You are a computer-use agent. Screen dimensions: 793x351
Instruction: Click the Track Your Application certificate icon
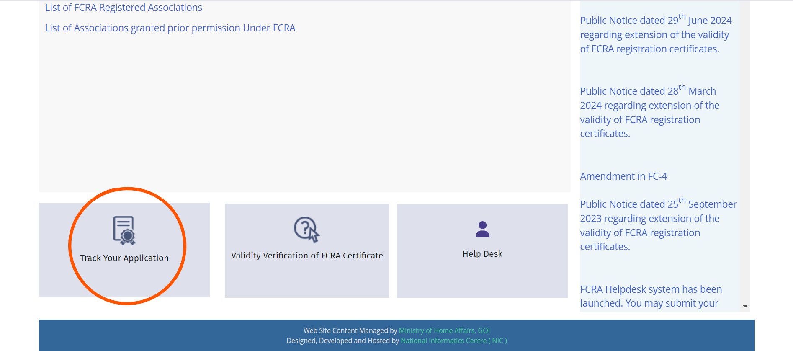(124, 230)
